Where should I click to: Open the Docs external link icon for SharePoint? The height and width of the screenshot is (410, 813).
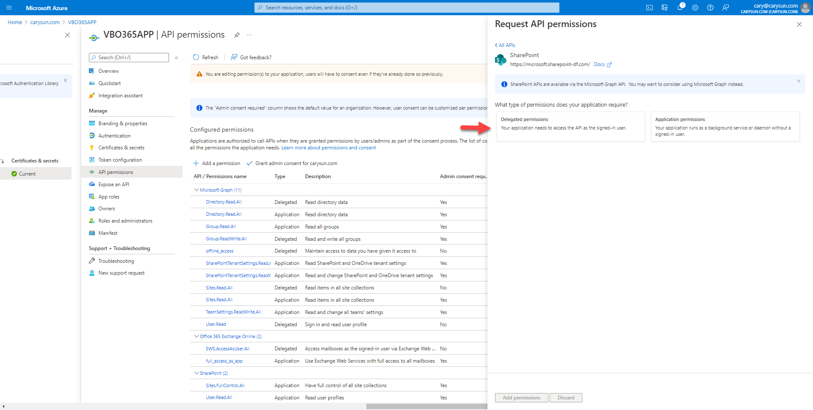point(609,65)
